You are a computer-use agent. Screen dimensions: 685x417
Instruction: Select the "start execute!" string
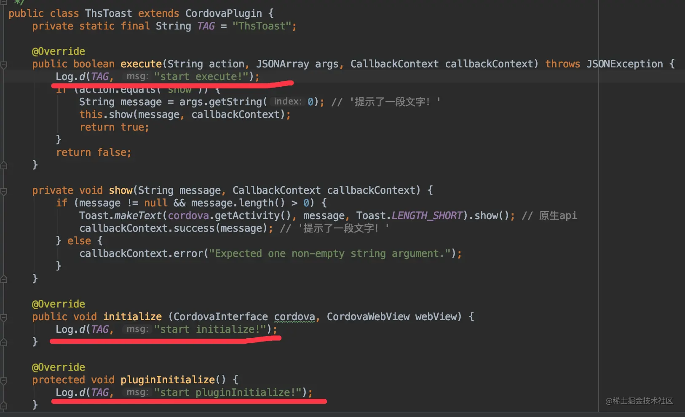click(201, 77)
